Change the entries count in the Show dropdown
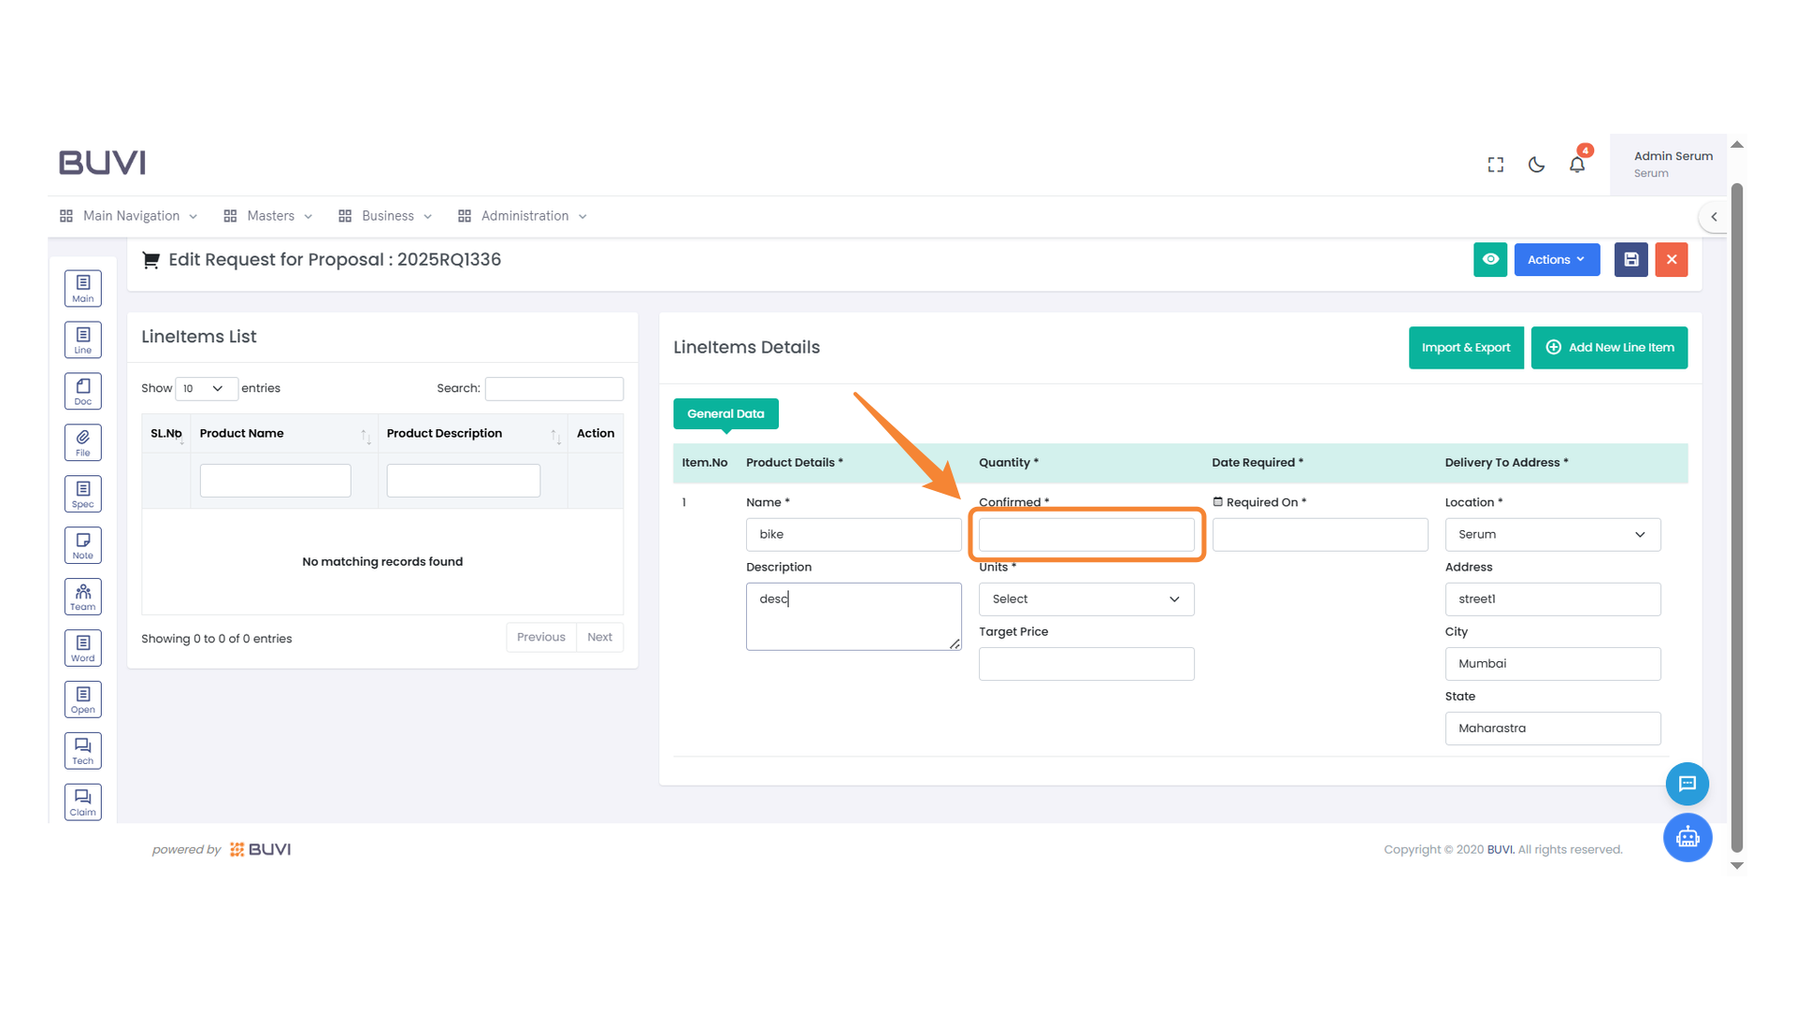The height and width of the screenshot is (1010, 1795). [x=206, y=388]
